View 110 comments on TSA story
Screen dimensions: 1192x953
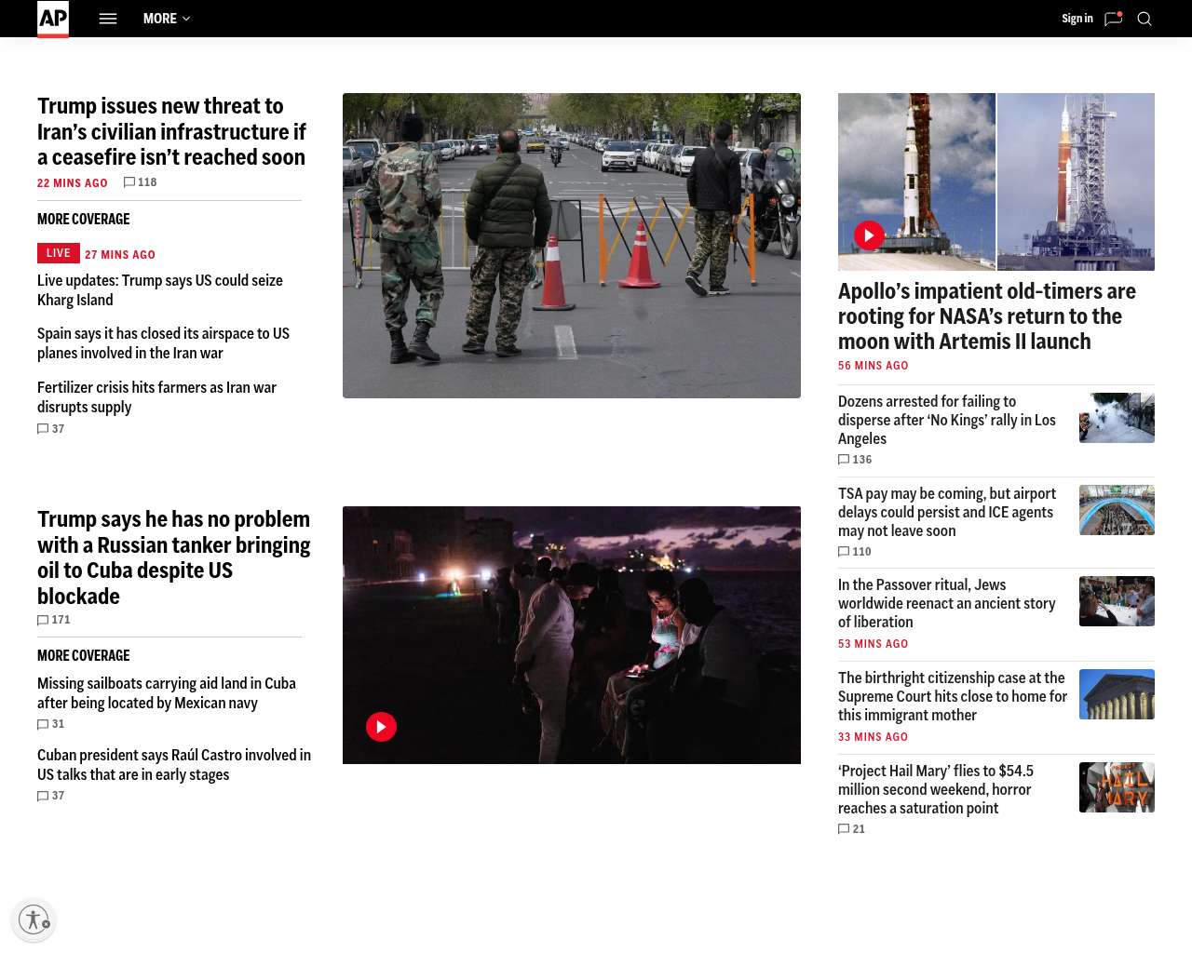[x=856, y=552]
